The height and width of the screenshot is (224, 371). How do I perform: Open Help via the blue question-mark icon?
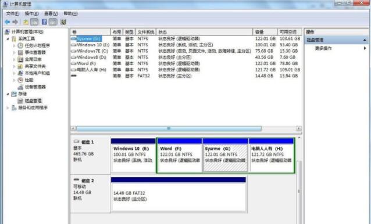pos(44,22)
